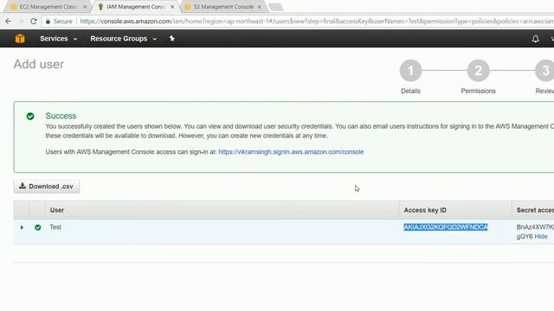Viewport: 554px width, 311px height.
Task: Click step 1 Details circle
Action: pyautogui.click(x=410, y=71)
